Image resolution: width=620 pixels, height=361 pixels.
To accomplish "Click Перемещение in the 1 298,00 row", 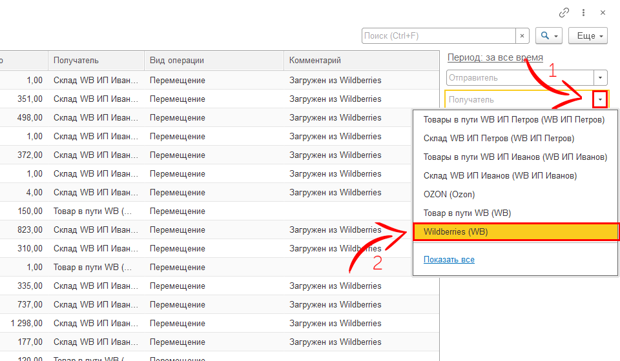I will (177, 323).
